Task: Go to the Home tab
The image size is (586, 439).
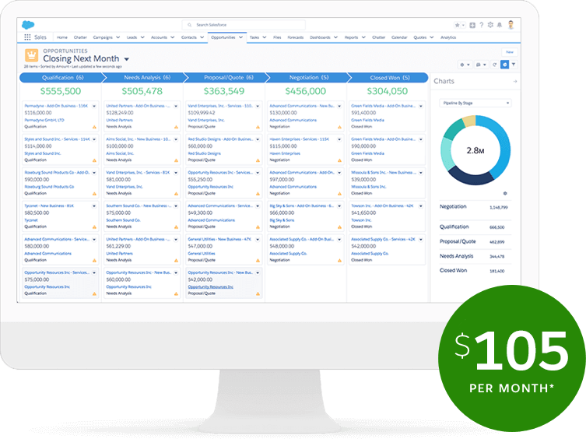Action: (x=62, y=37)
